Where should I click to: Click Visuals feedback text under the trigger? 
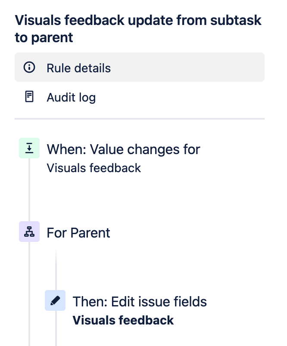pyautogui.click(x=94, y=167)
